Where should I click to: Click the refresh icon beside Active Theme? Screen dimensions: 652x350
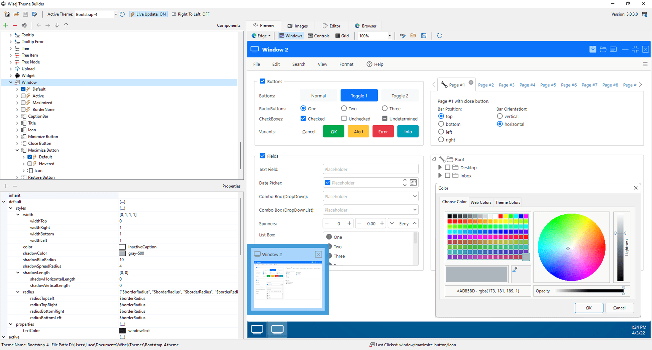tap(122, 14)
